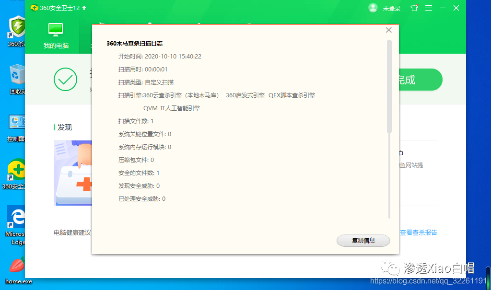Open the 360杀毒 desktop shortcut
The width and height of the screenshot is (491, 290).
point(16,31)
